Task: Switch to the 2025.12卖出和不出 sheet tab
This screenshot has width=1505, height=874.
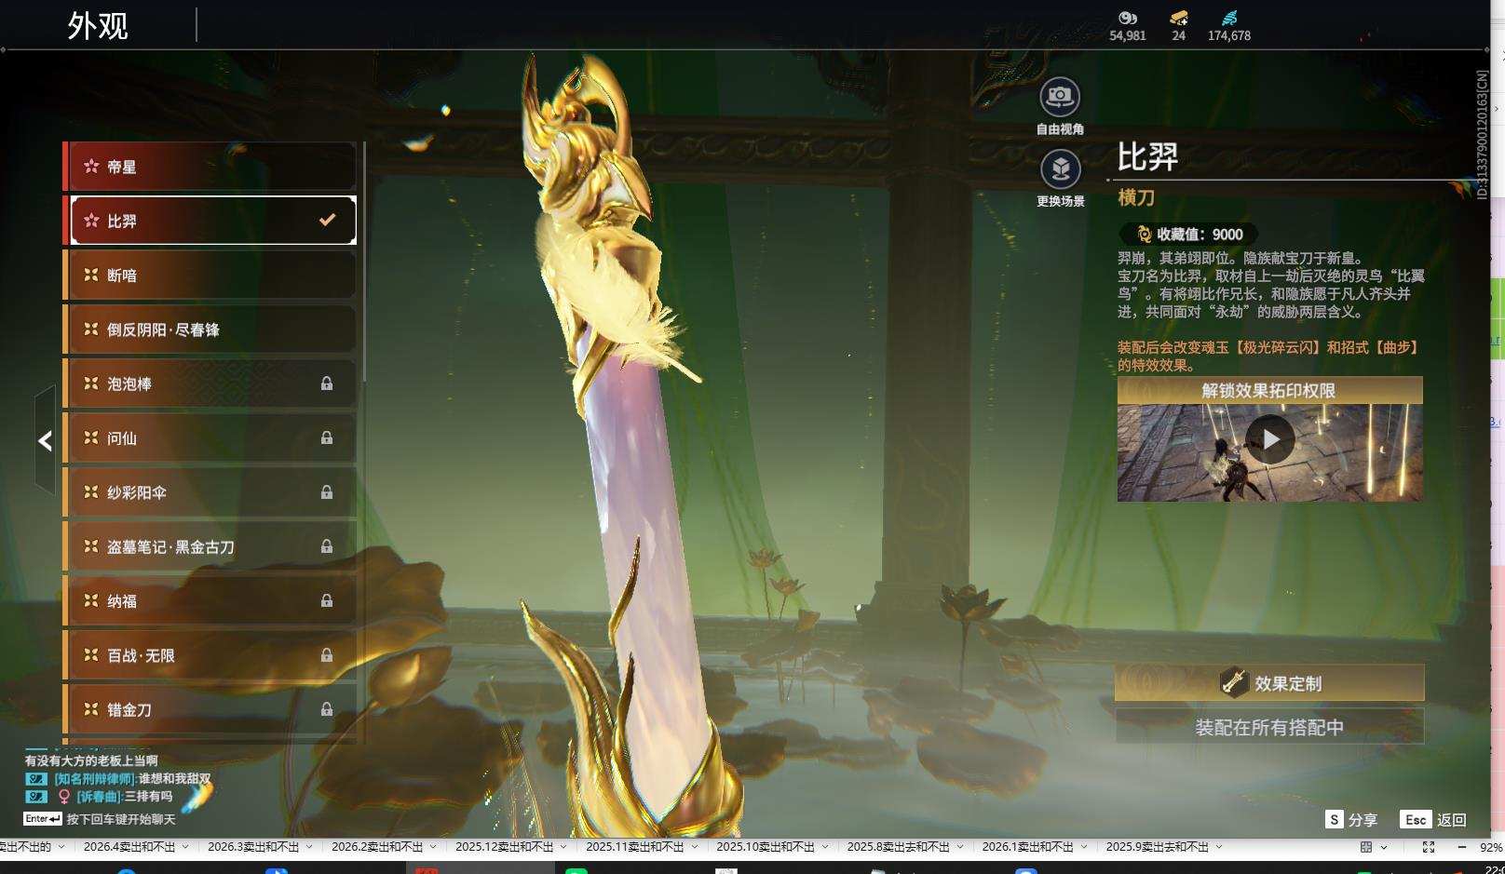Action: 504,847
